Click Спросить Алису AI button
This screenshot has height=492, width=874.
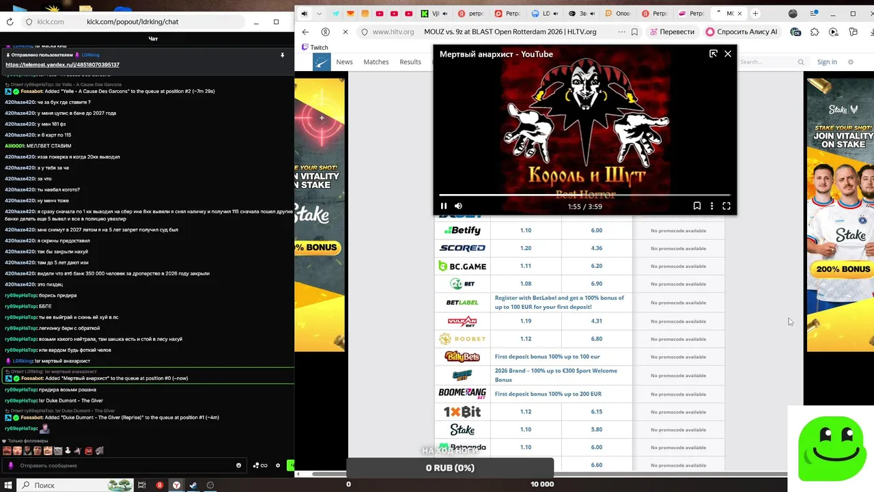[x=742, y=31]
